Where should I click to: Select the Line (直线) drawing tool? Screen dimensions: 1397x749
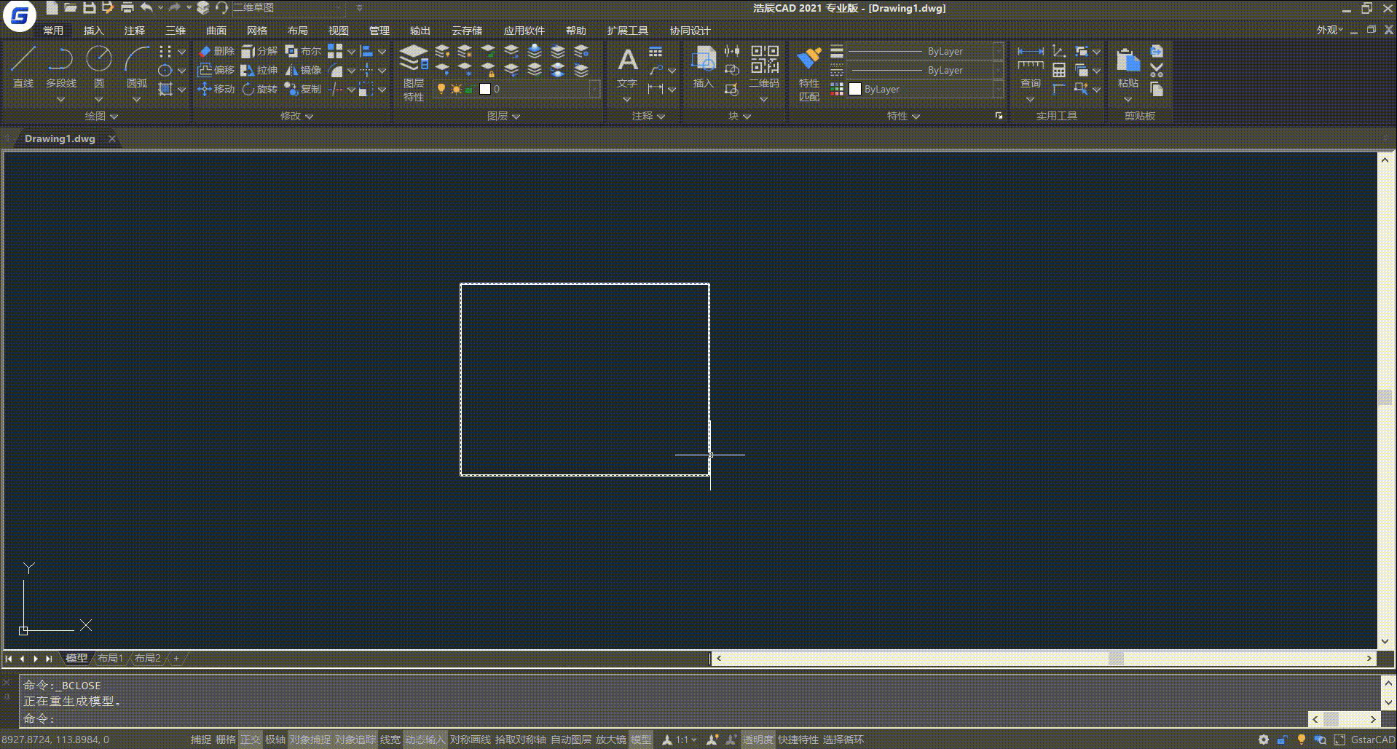pyautogui.click(x=23, y=67)
